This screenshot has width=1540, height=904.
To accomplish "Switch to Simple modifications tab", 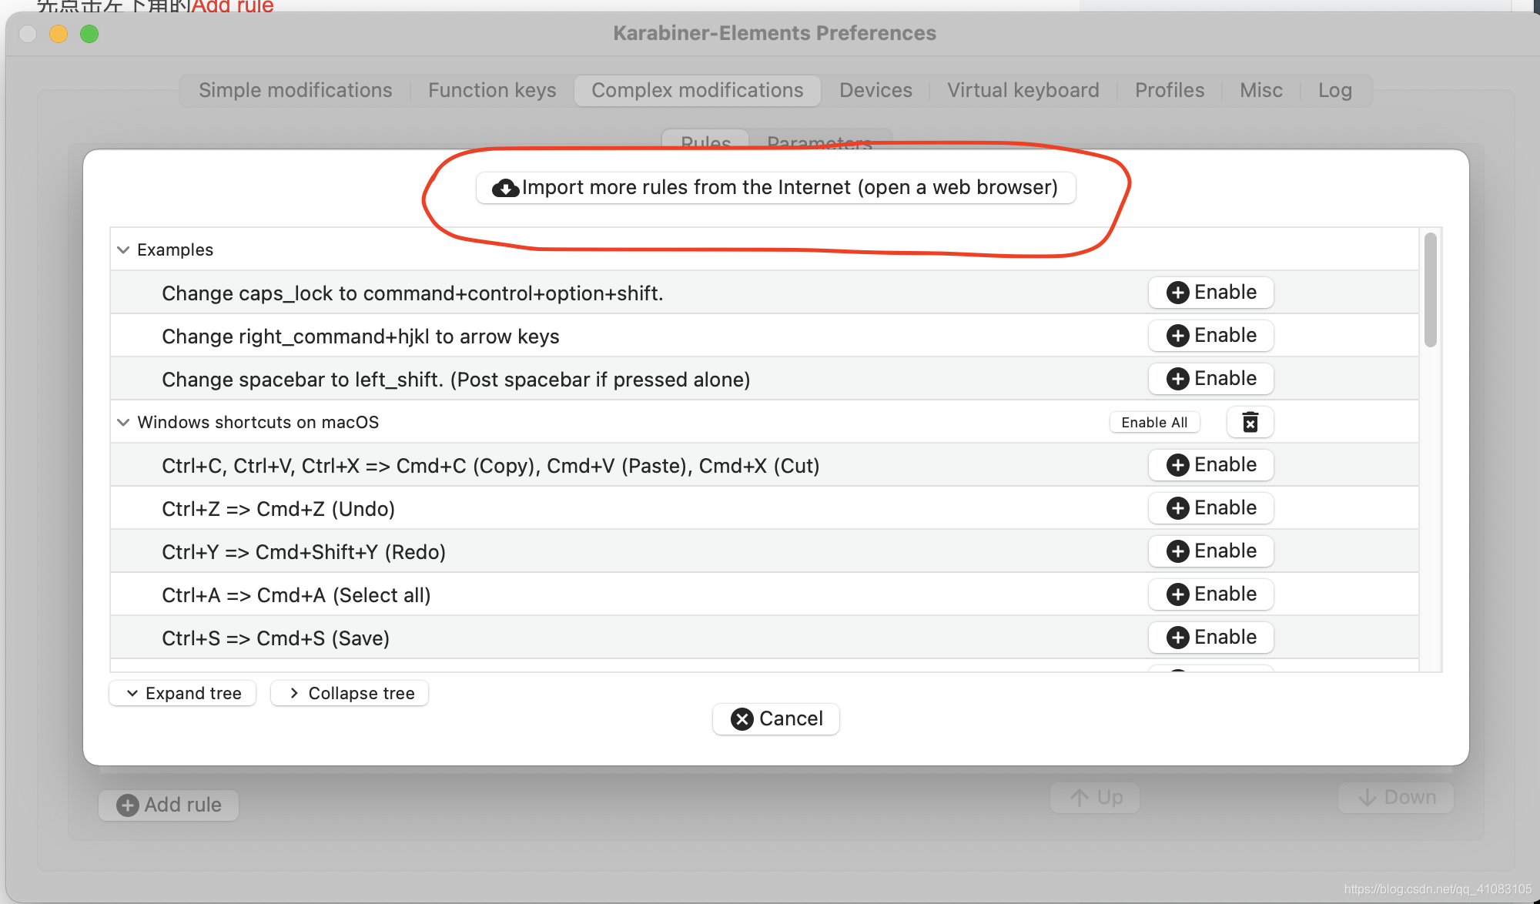I will [296, 91].
